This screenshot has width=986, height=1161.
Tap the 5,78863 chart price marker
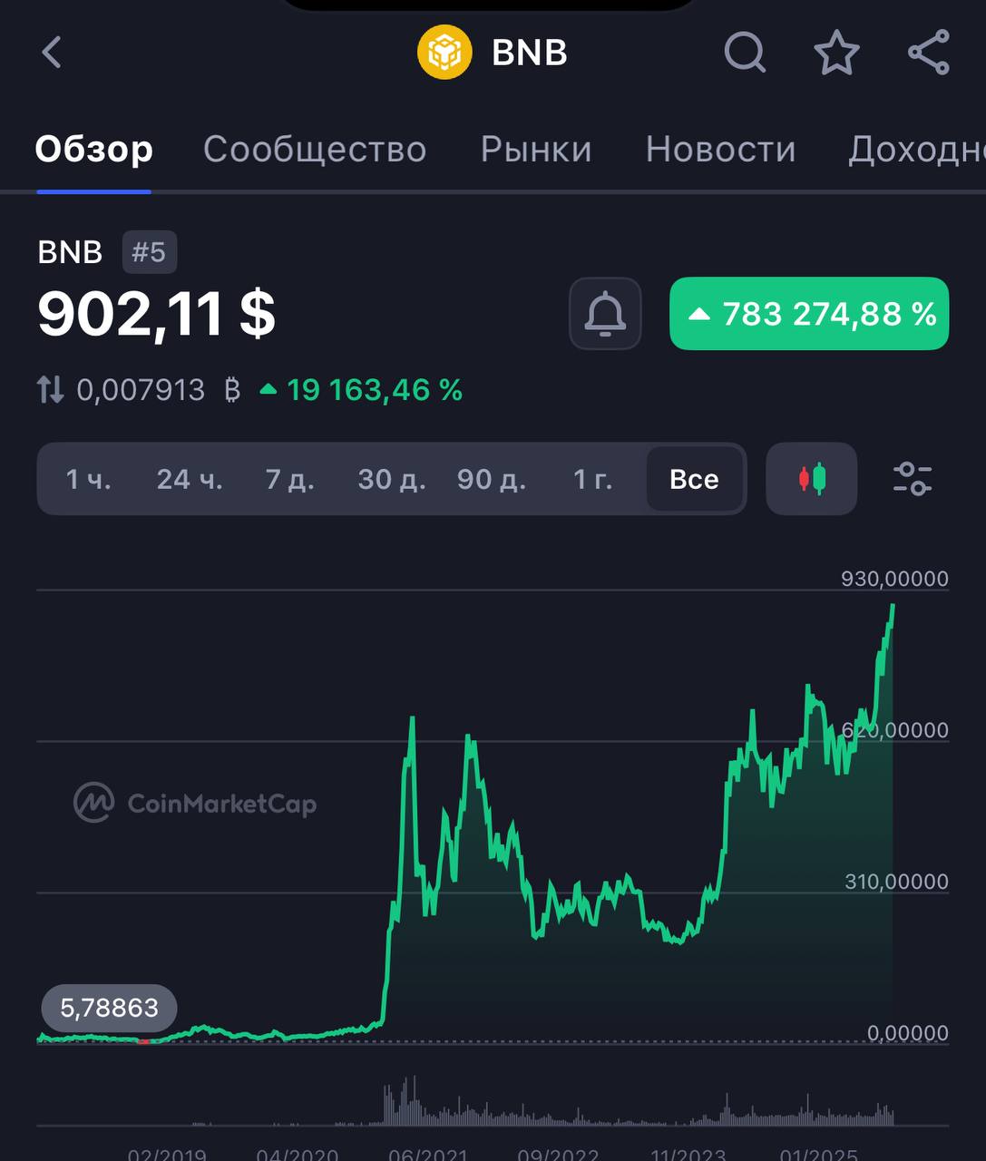(109, 1008)
